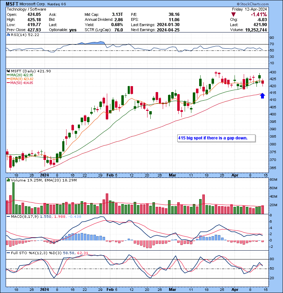Click the 30 level on RSI axis

tap(272, 56)
